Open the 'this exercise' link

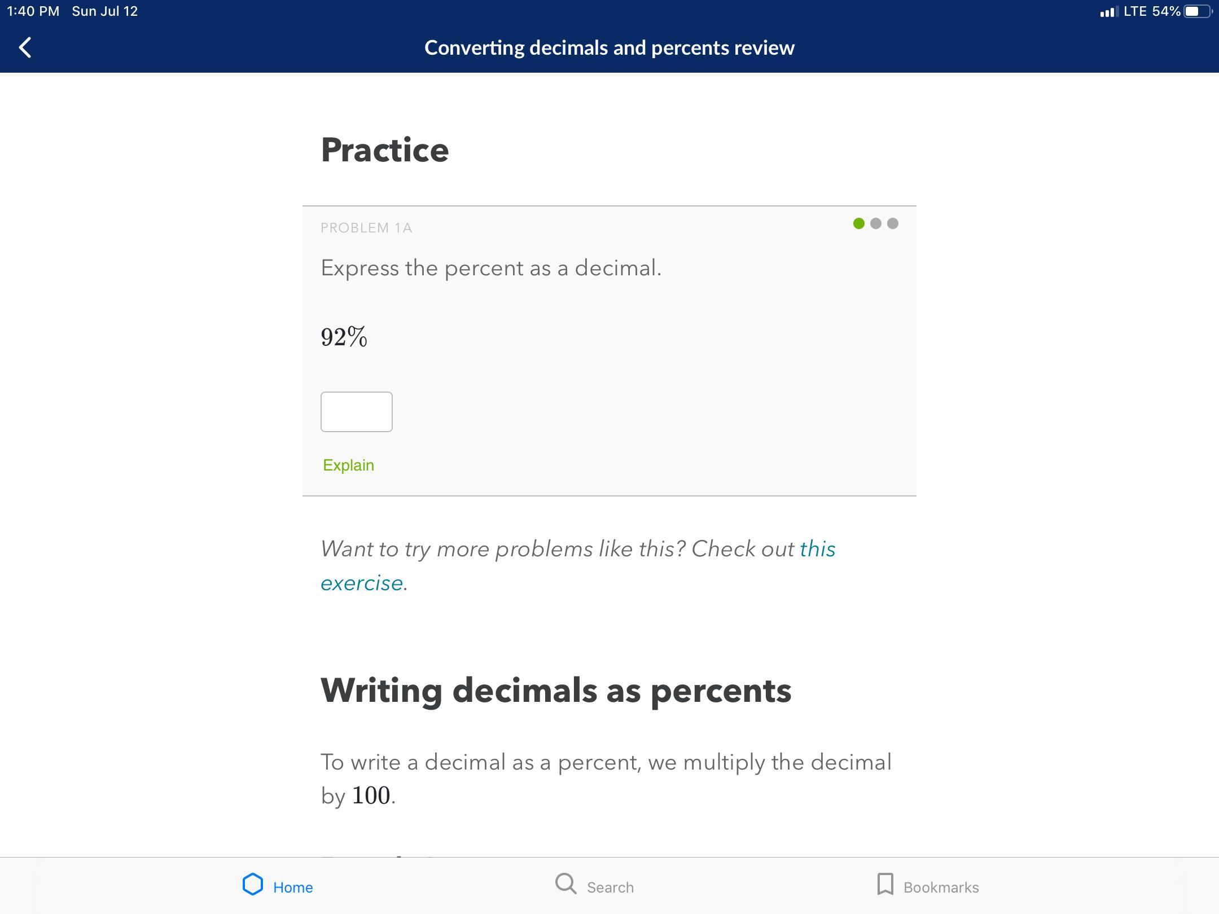(x=817, y=549)
